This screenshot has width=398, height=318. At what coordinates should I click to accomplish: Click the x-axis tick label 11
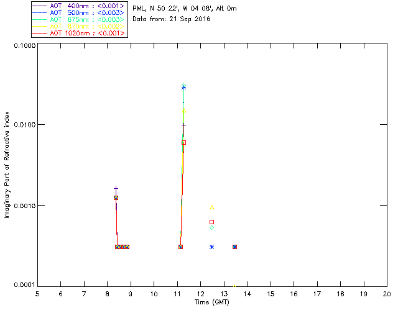pos(177,294)
